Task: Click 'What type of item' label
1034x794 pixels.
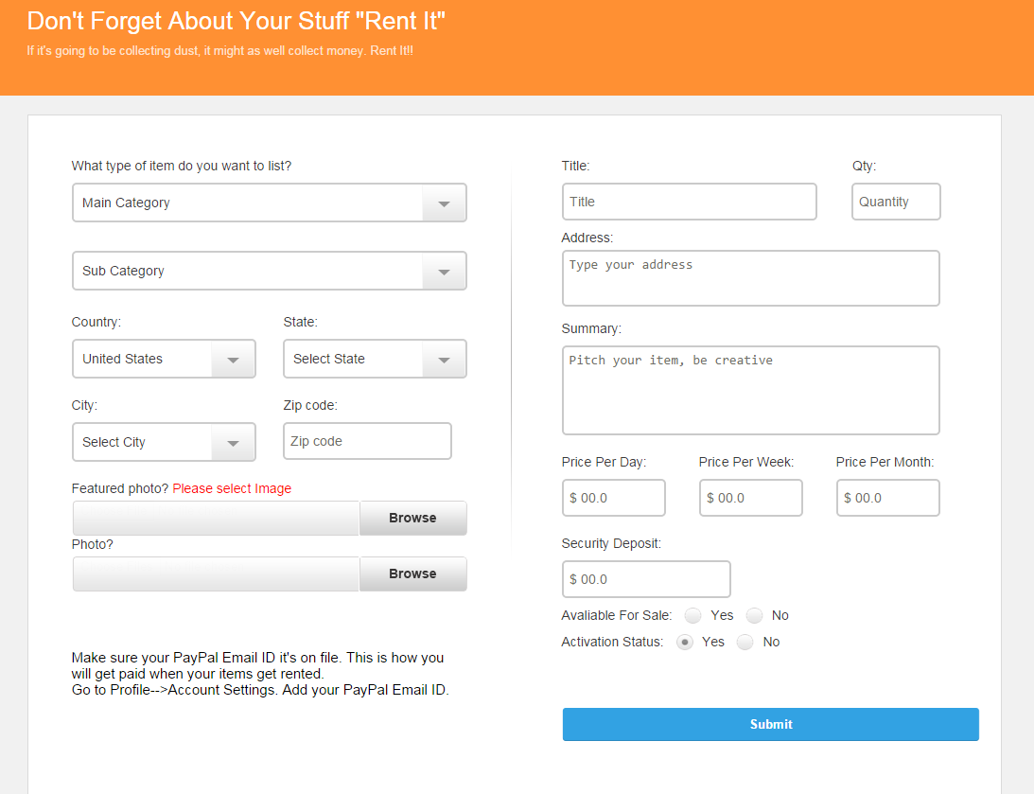Action: 182,166
